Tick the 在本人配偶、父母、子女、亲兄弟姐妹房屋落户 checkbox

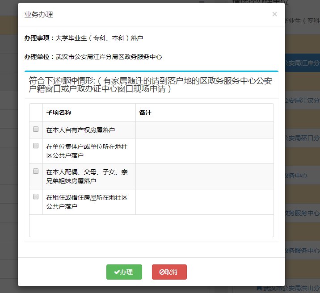(36, 171)
